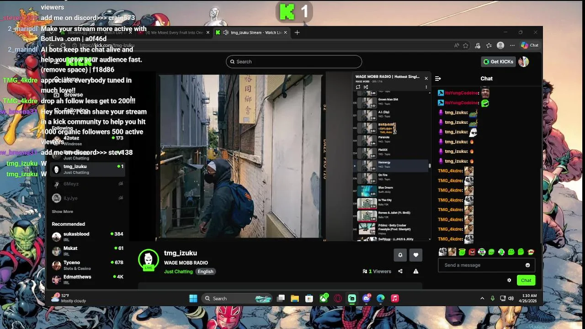Viewport: 585px width, 329px height.
Task: Open the Edge favorites list icon
Action: coord(489,45)
